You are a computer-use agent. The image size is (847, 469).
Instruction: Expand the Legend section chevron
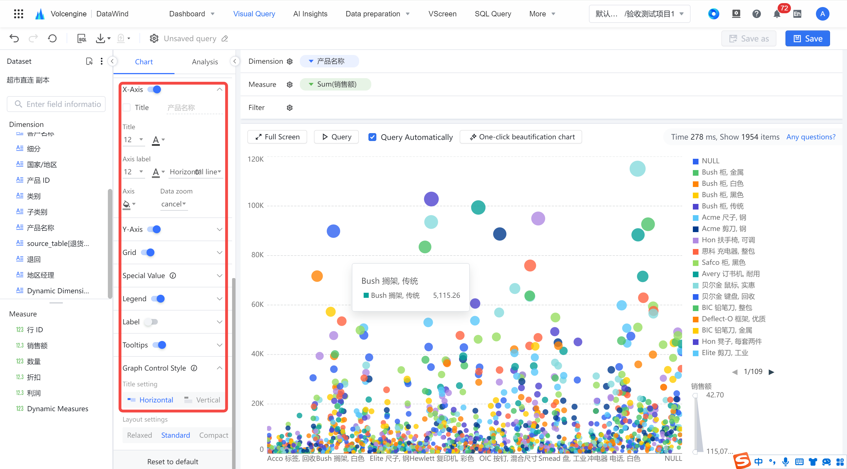[220, 299]
